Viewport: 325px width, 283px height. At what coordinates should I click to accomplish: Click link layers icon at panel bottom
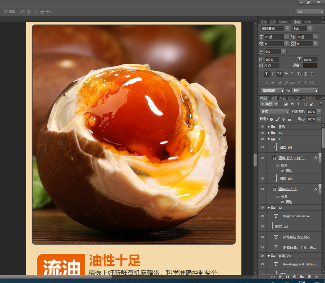pyautogui.click(x=273, y=277)
